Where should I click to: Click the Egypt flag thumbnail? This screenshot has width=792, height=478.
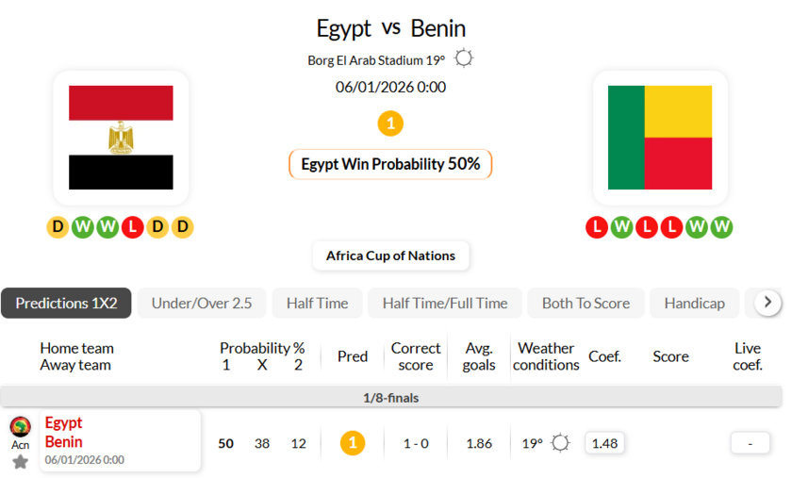[121, 138]
